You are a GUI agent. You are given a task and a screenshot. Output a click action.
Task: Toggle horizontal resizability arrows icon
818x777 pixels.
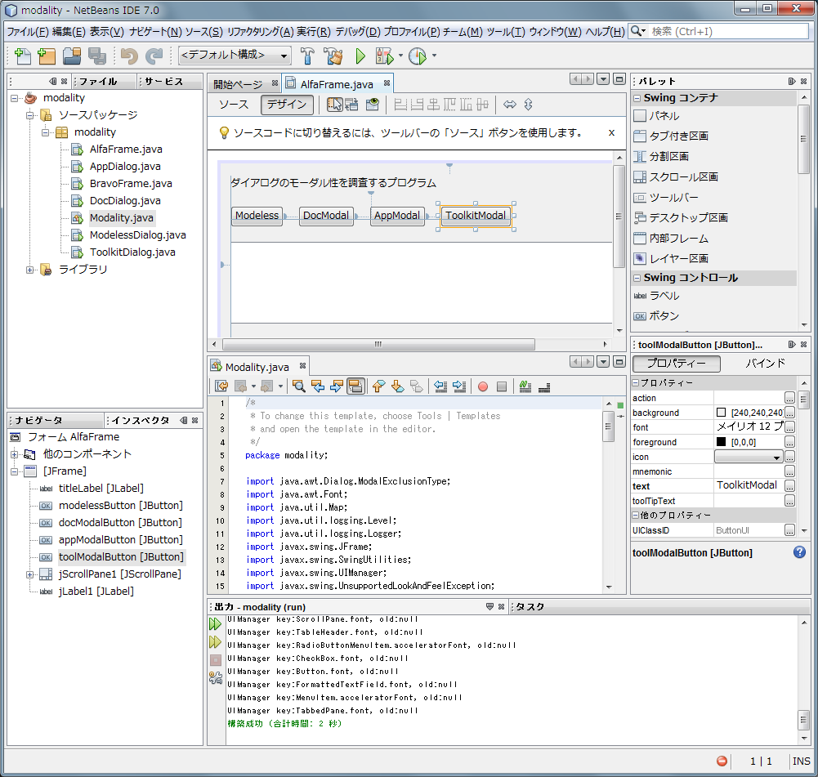coord(510,105)
